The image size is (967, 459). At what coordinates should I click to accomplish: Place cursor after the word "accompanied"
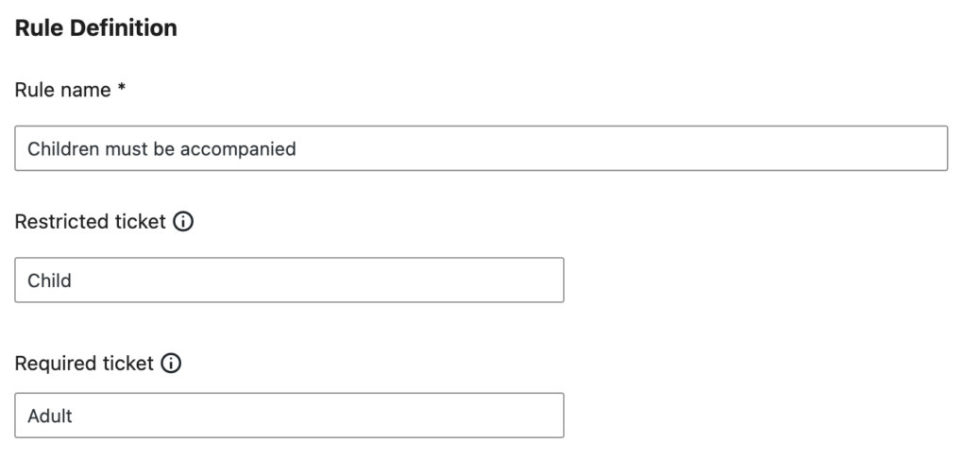297,148
